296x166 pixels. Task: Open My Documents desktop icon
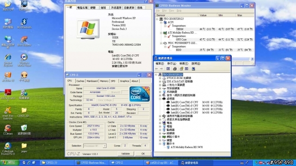click(8, 6)
